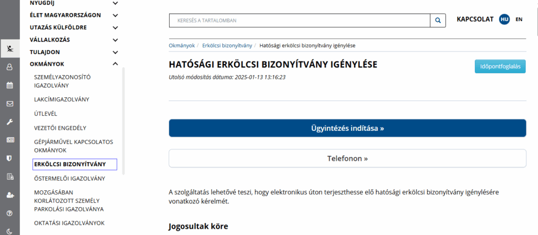Click the wrench settings icon
Screen dimensions: 538x235
pyautogui.click(x=9, y=122)
